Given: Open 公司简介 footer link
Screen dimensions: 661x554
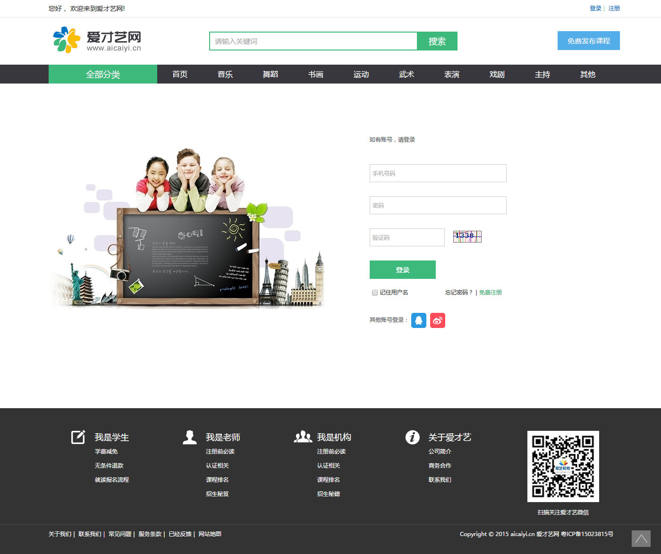Looking at the screenshot, I should (440, 452).
